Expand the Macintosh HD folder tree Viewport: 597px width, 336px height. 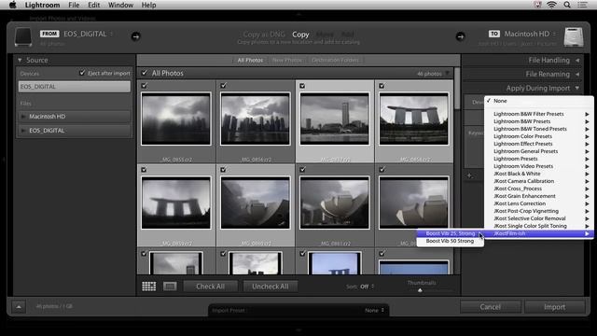coord(23,117)
